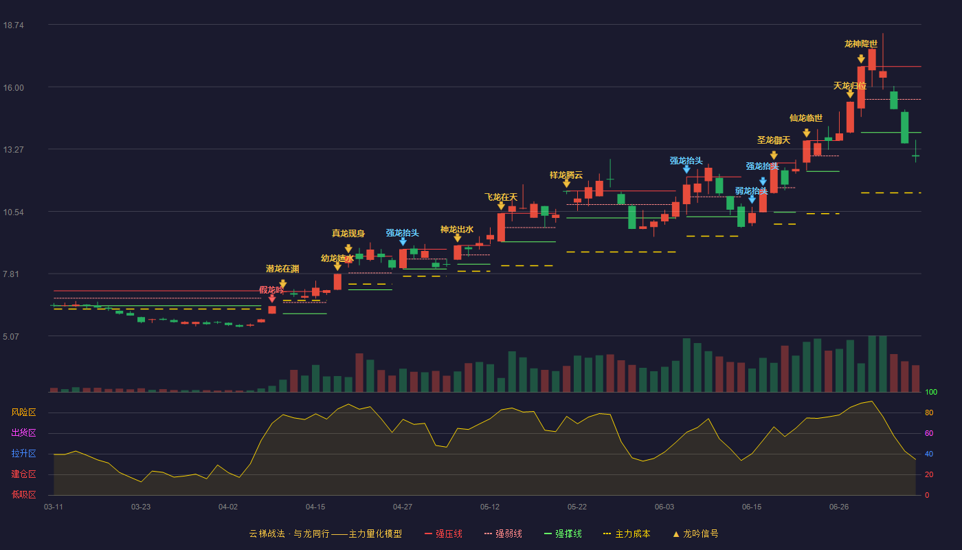Screen dimensions: 962x550
Task: Click the 100 indicator scale label
Action: [x=931, y=393]
